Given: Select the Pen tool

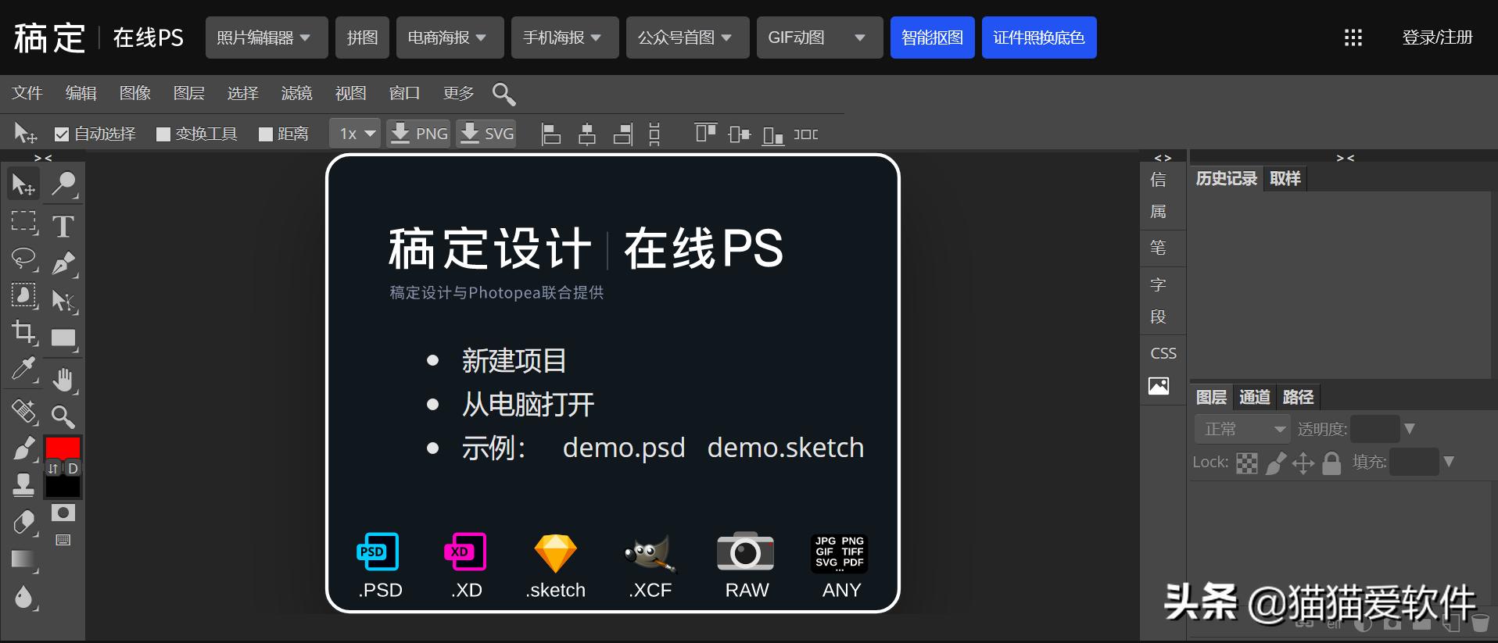Looking at the screenshot, I should (x=63, y=263).
